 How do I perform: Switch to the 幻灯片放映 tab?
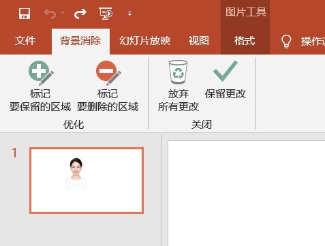coord(145,41)
